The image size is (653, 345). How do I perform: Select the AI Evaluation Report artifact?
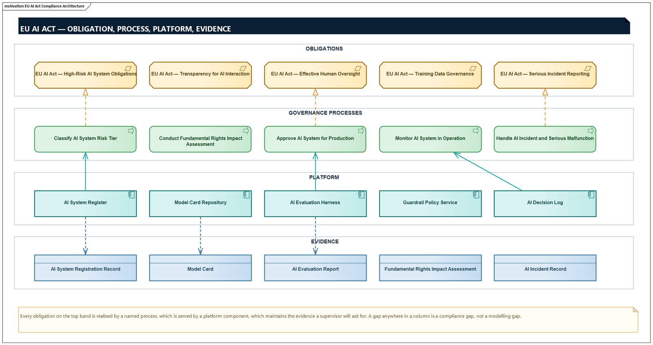(x=315, y=268)
